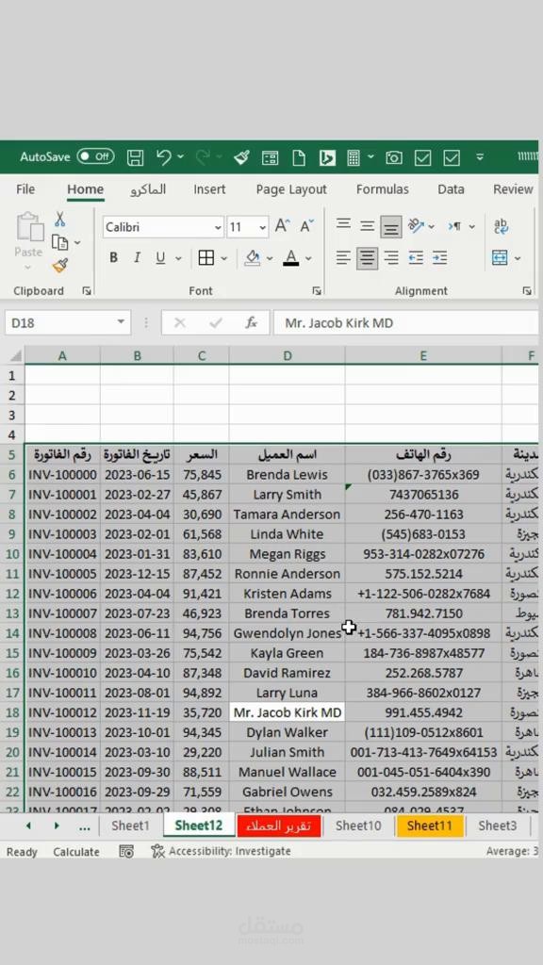
Task: Toggle center horizontal alignment
Action: click(367, 258)
